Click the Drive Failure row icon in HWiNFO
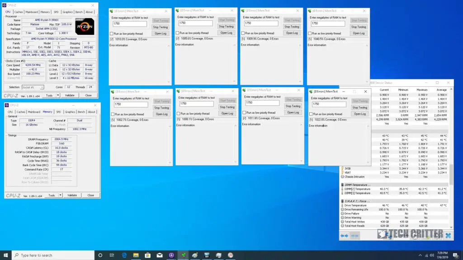463x260 pixels. [342, 214]
